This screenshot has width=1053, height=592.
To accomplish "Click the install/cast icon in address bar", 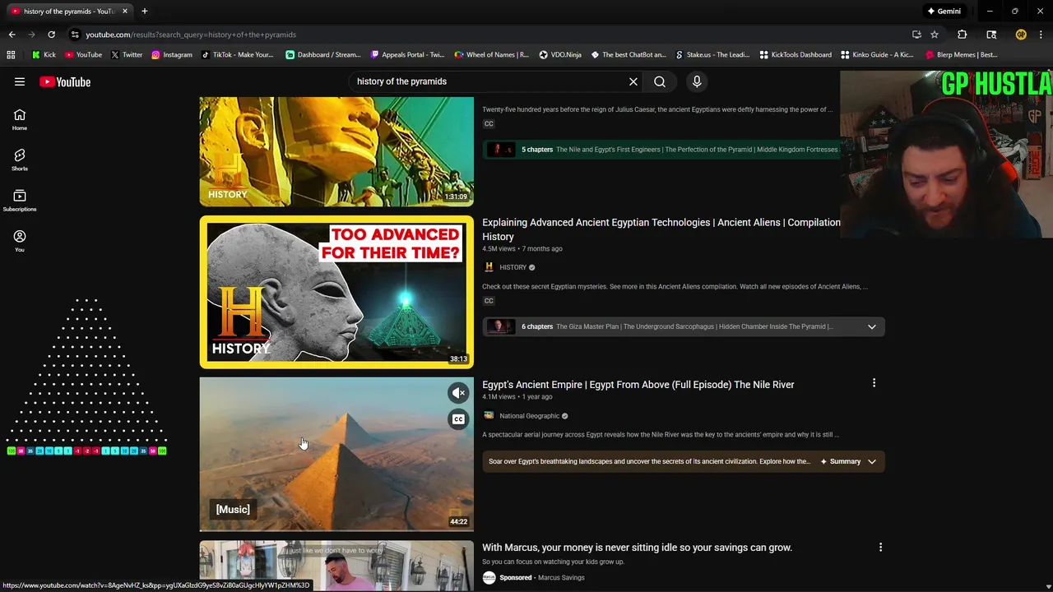I will [916, 35].
